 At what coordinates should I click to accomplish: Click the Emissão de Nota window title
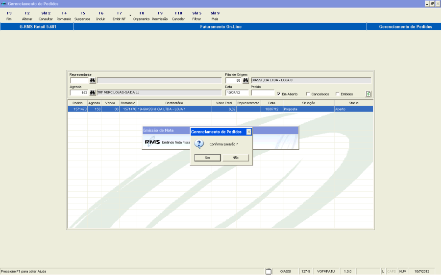coord(158,130)
